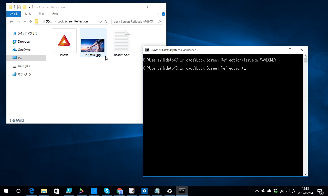Screen dimensions: 328x196
Task: Click the OneDrive cloud icon in system tray
Action: click(x=269, y=191)
